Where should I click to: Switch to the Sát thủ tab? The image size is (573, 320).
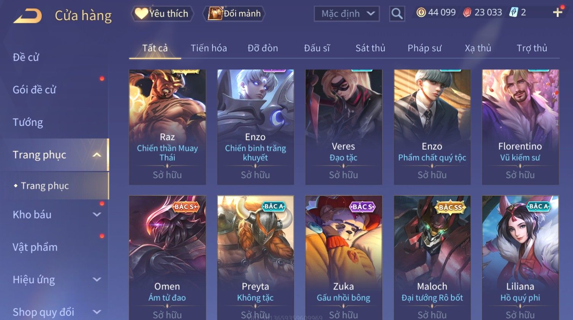pyautogui.click(x=370, y=48)
